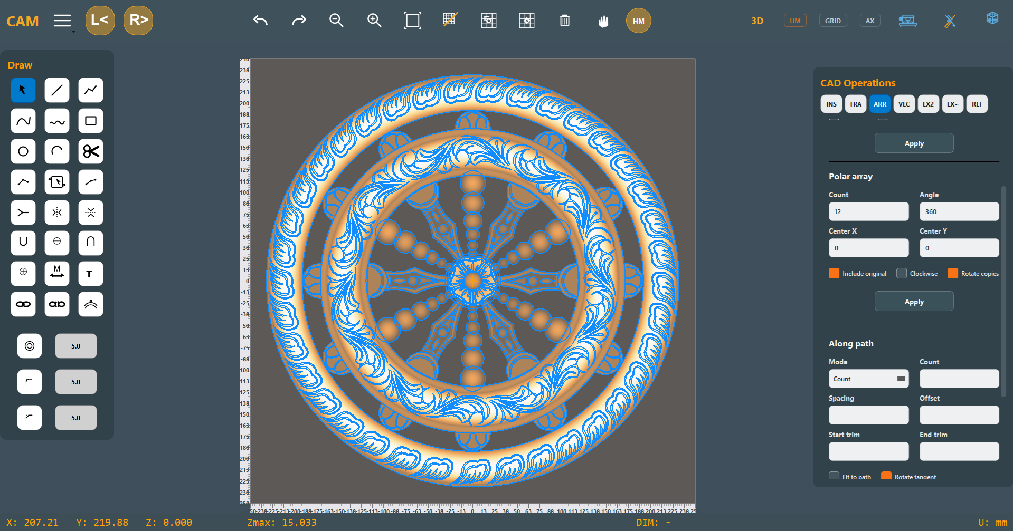Choose the text tool
1013x531 pixels.
pyautogui.click(x=91, y=274)
